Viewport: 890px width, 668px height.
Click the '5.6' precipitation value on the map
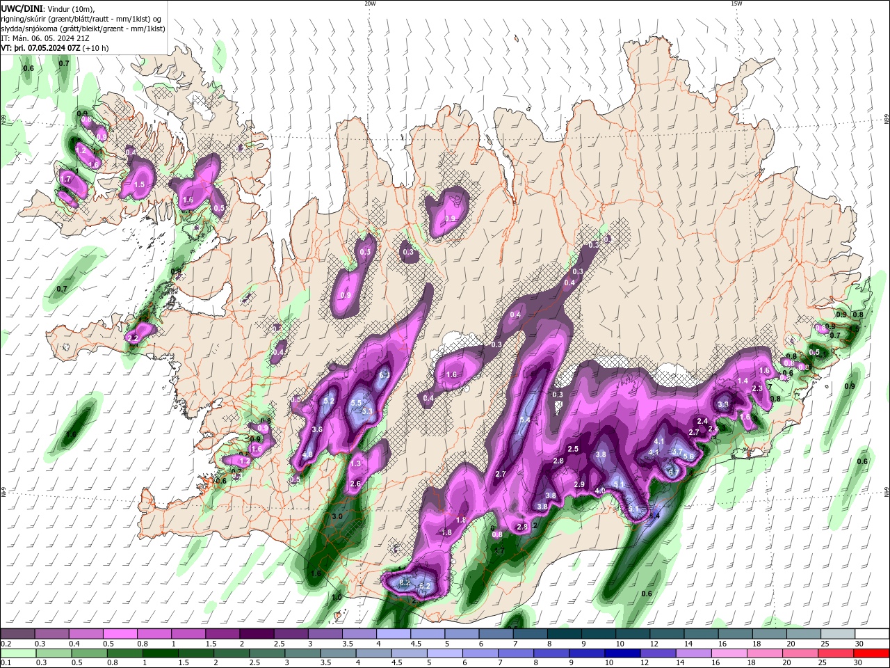tap(688, 456)
